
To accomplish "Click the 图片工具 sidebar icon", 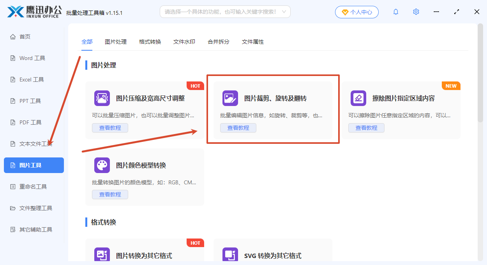I will [x=12, y=165].
